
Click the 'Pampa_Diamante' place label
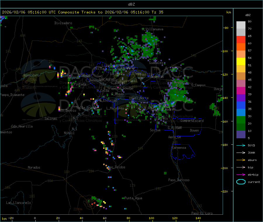click(12, 95)
